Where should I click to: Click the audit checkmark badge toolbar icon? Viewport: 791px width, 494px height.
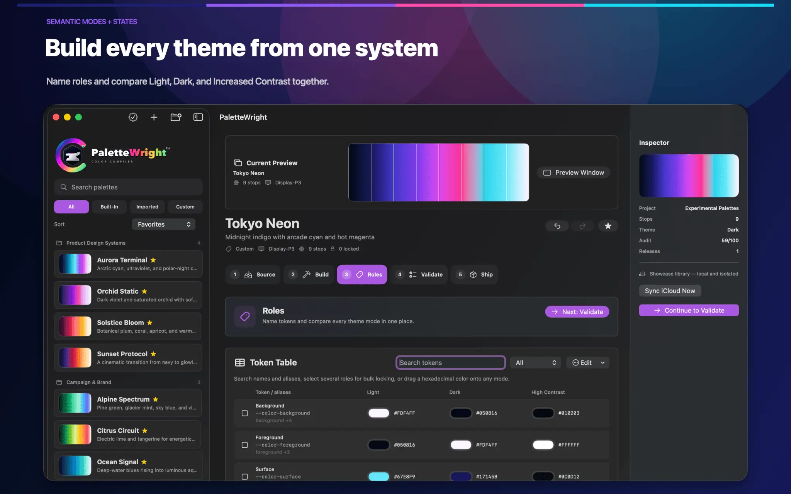[133, 117]
